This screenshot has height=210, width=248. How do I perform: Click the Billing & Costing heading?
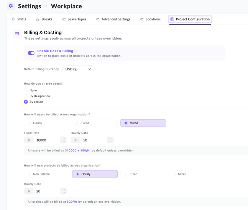(43, 33)
